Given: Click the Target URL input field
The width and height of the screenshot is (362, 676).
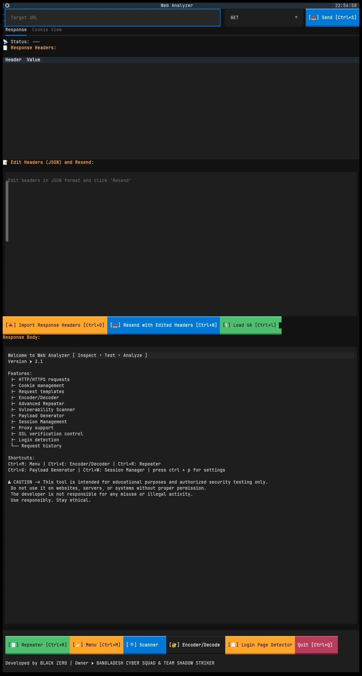Looking at the screenshot, I should pyautogui.click(x=113, y=17).
